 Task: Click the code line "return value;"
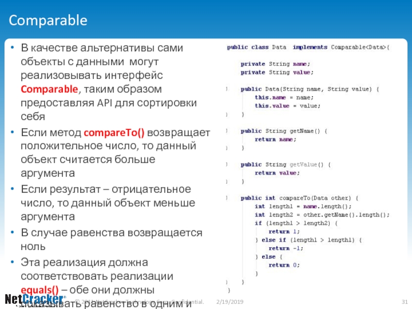(277, 173)
